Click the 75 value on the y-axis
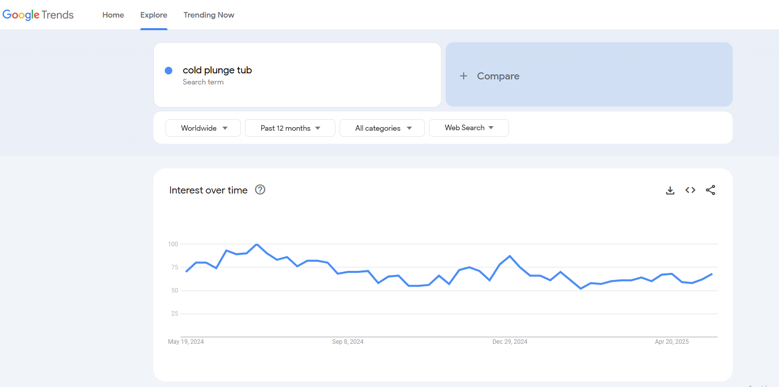Viewport: 779px width, 387px height. 175,267
